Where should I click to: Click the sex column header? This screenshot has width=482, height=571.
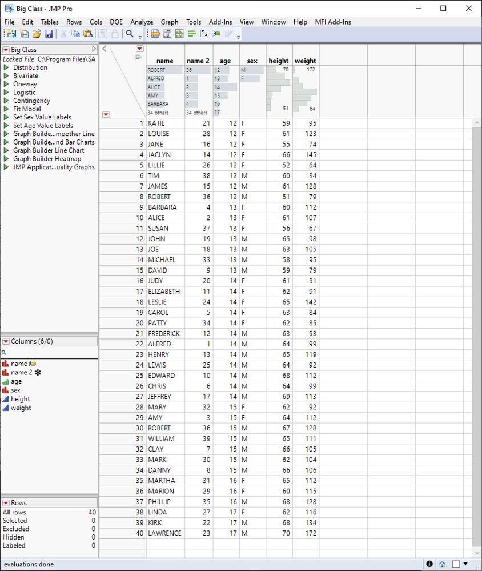coord(252,61)
